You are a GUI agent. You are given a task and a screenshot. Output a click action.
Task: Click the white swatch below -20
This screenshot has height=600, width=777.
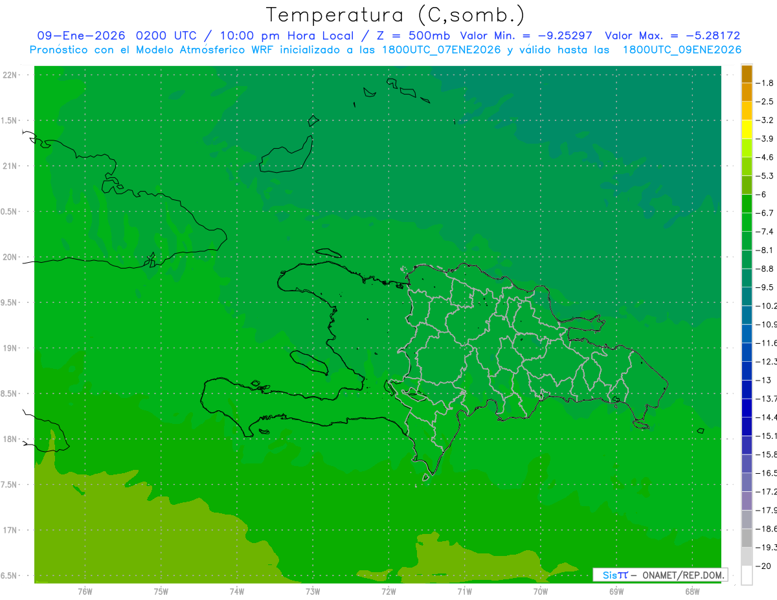(747, 575)
